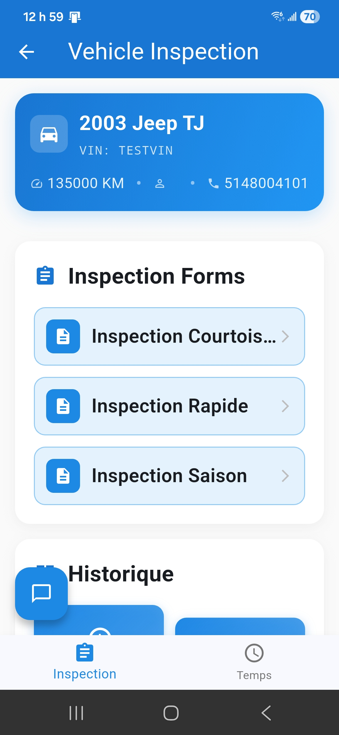This screenshot has height=735, width=339.
Task: Open the floating chat bubble button
Action: click(x=41, y=593)
